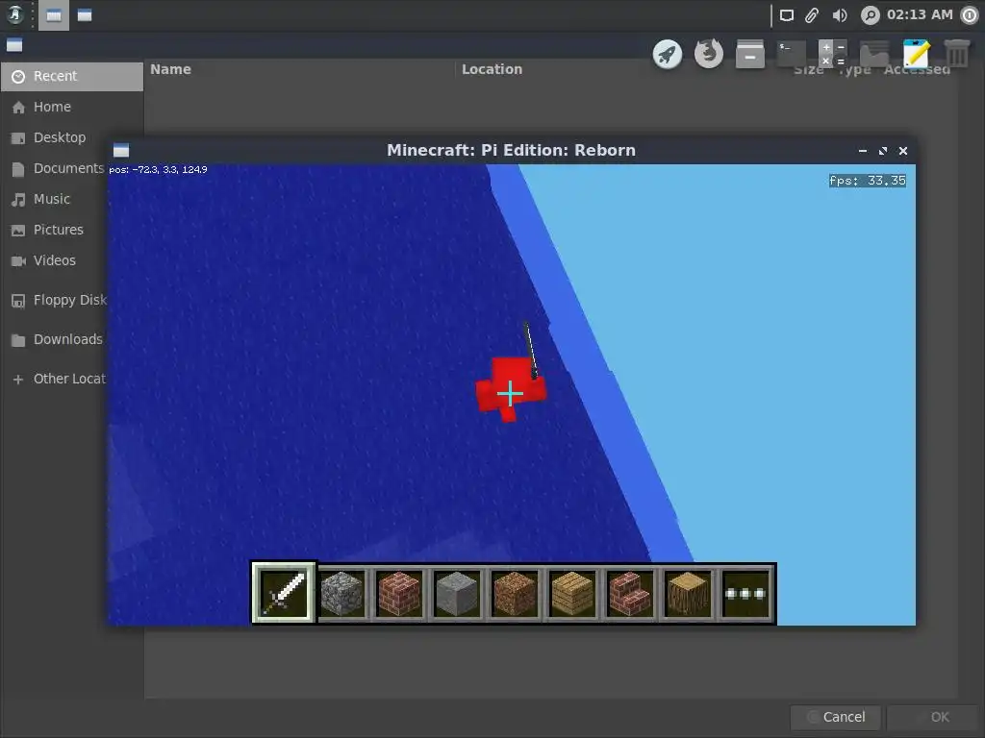Image resolution: width=985 pixels, height=738 pixels.
Task: Click the Minecraft window title bar icon
Action: click(121, 150)
